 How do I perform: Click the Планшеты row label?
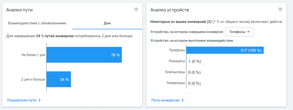pos(177,61)
